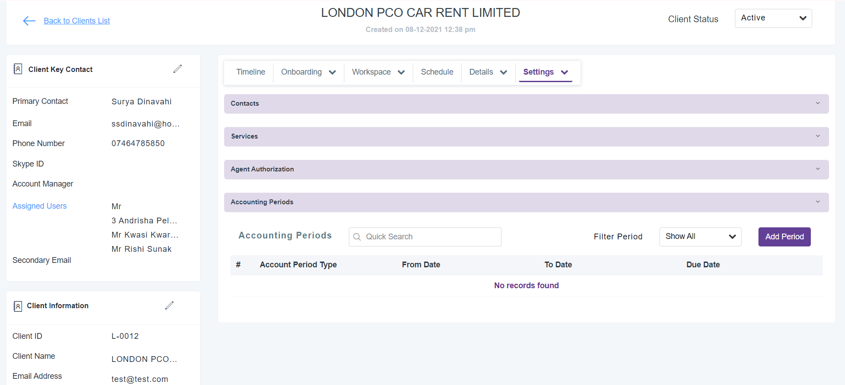The image size is (845, 385).
Task: Click the LONDON PCO CAR RENT LIMITED title
Action: [420, 12]
